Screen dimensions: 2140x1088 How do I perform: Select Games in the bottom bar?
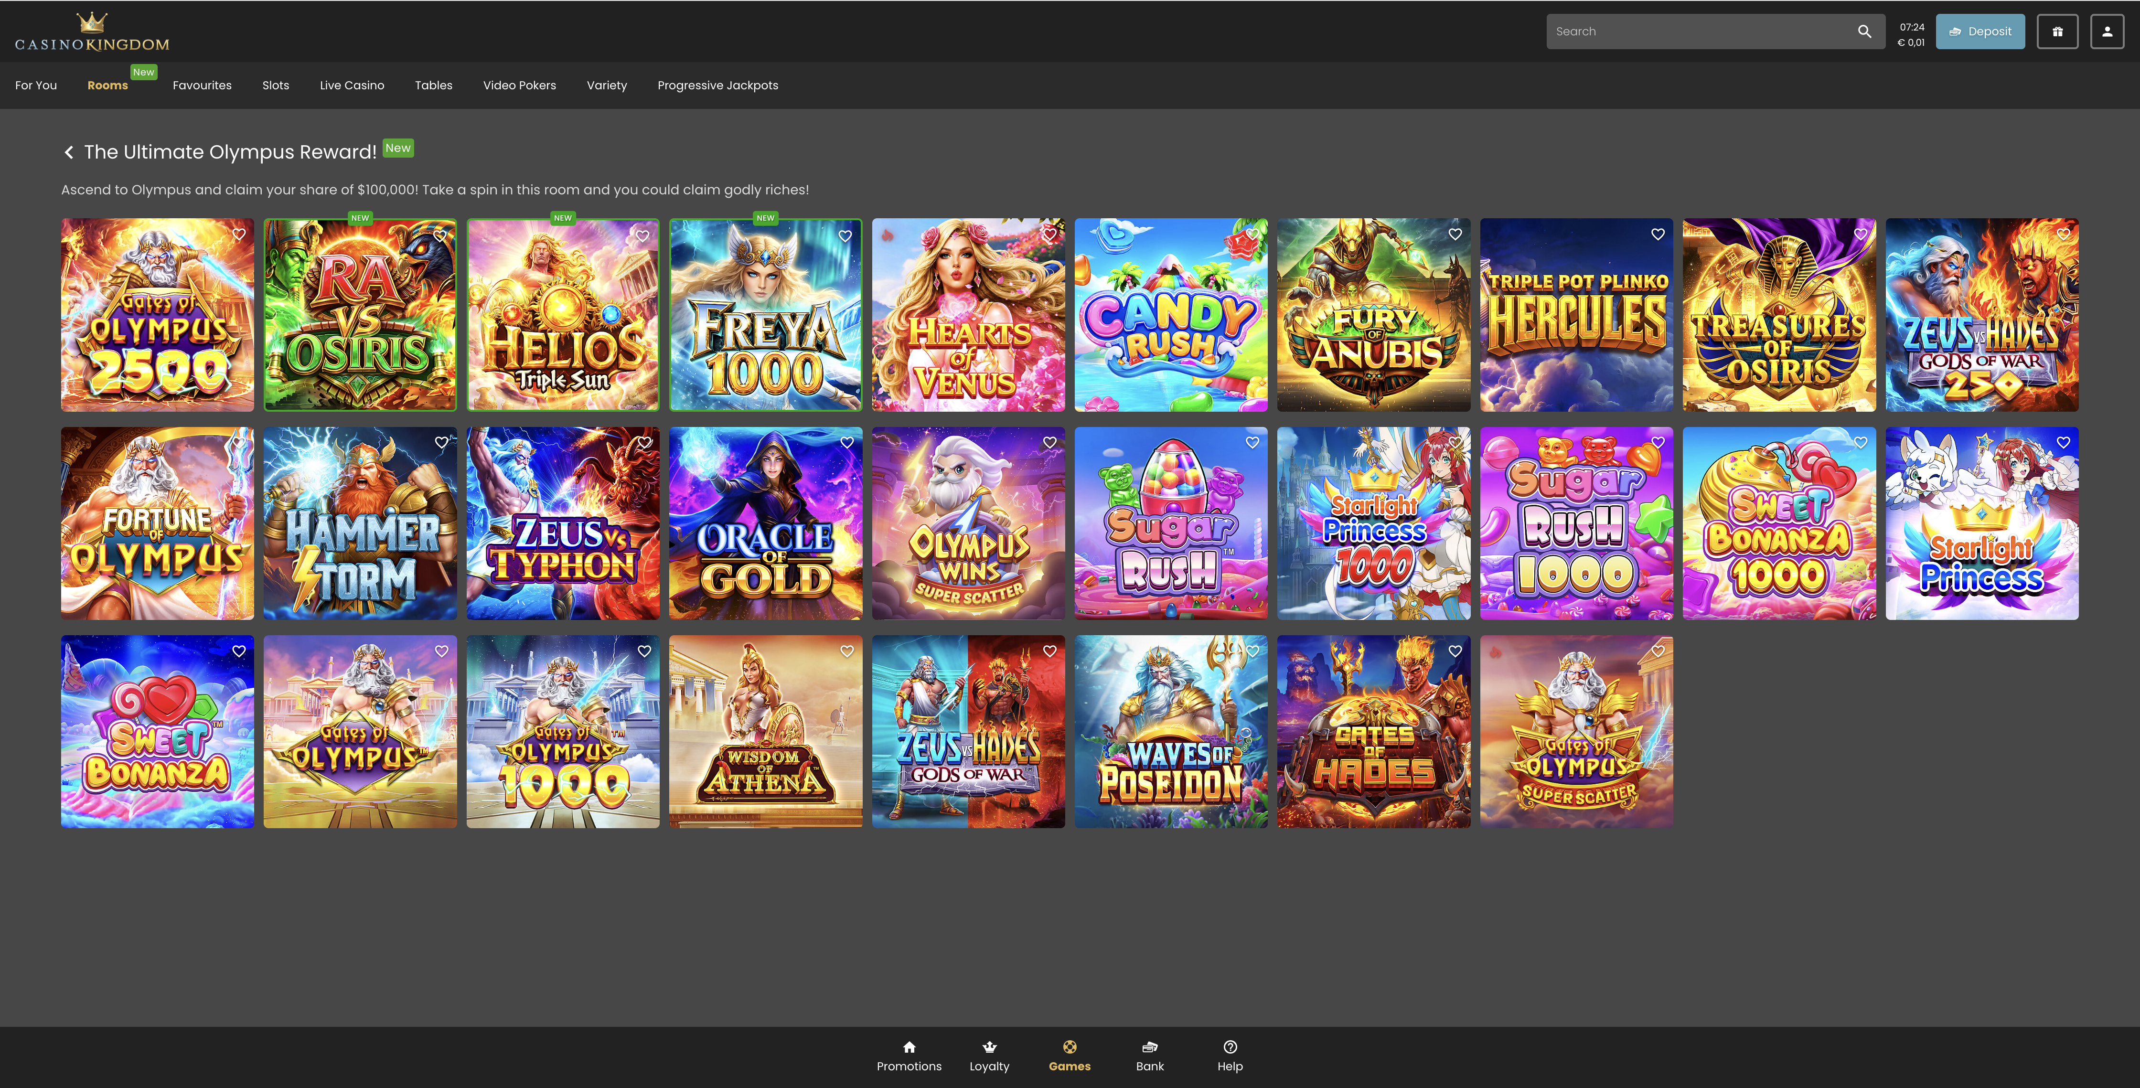coord(1069,1056)
